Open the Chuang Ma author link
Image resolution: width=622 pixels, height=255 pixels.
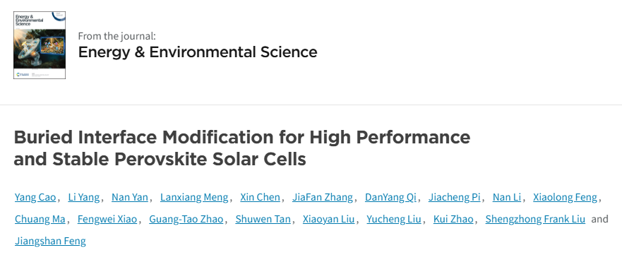point(40,219)
